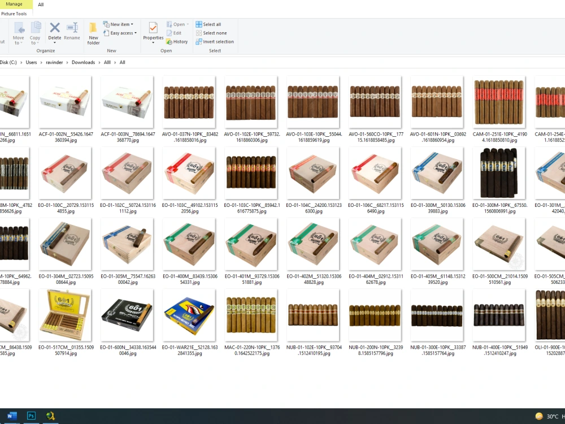Select ACF-01-002N_55426 image thumbnail
The width and height of the screenshot is (565, 424).
pyautogui.click(x=65, y=101)
